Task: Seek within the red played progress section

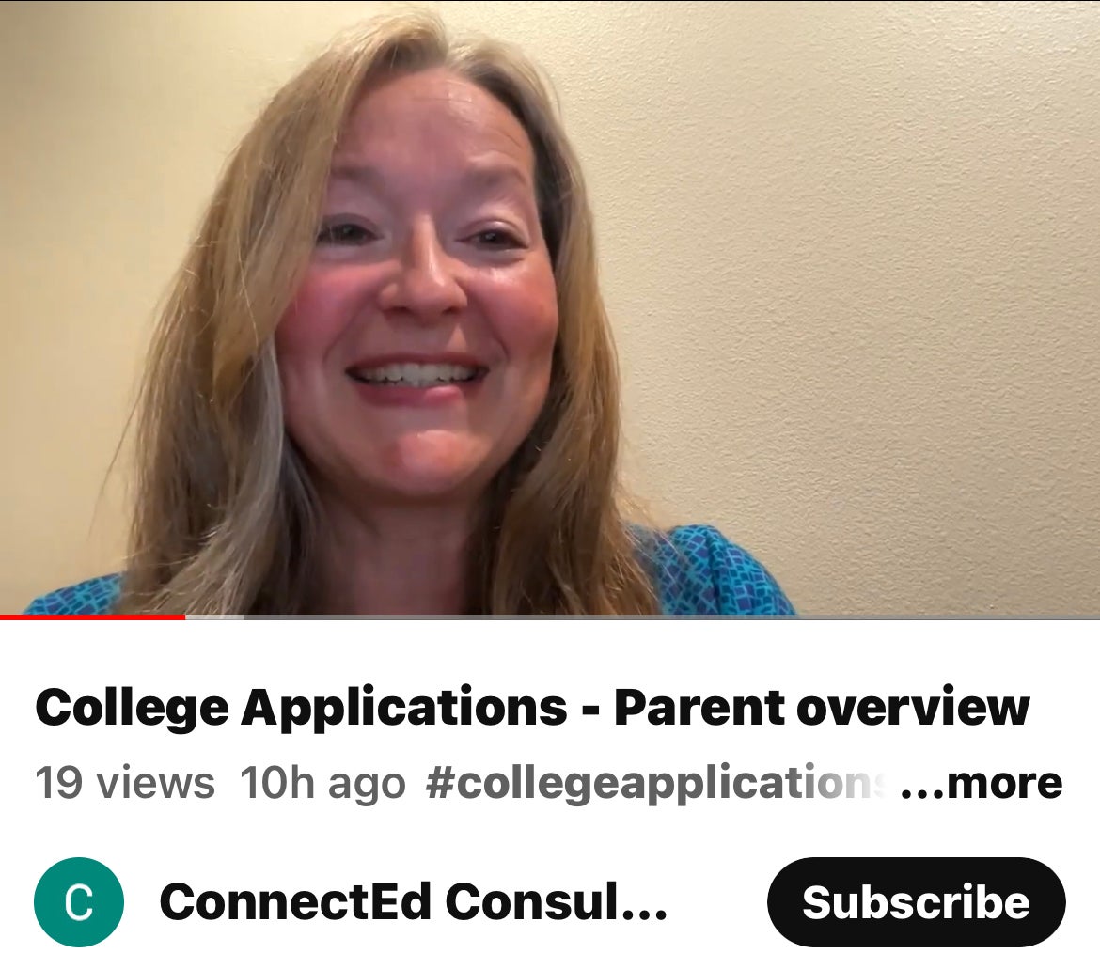Action: pyautogui.click(x=92, y=617)
